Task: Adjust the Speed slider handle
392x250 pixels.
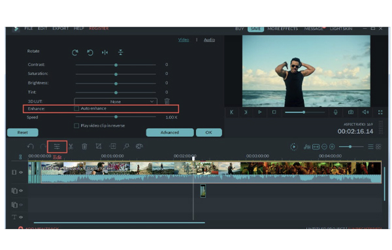Action: (116, 117)
